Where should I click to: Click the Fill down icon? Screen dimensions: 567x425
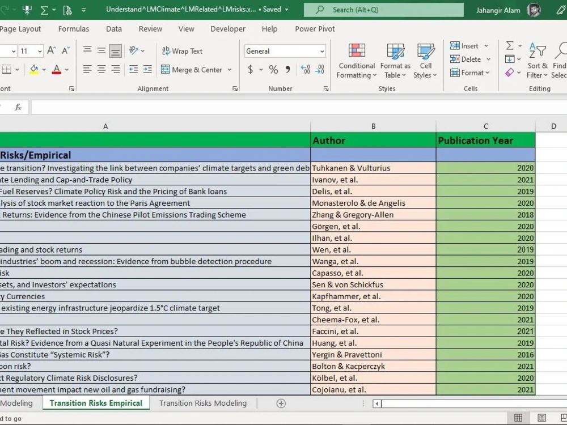510,59
